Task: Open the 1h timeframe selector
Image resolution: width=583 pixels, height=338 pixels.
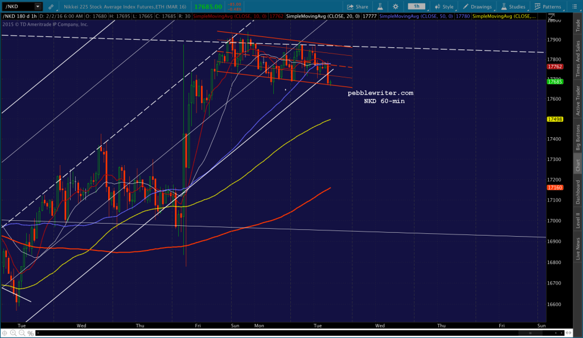Action: (x=416, y=6)
